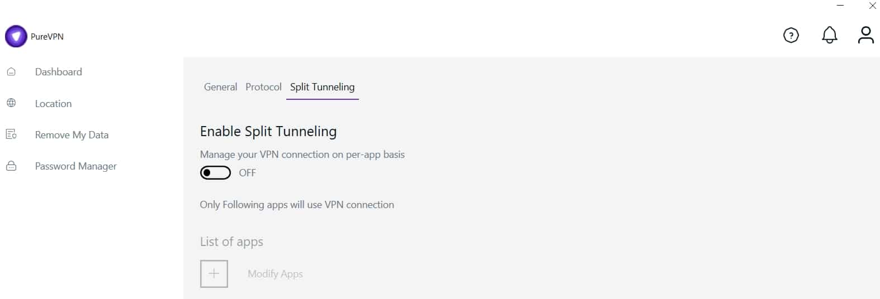
Task: Select the Split Tunneling tab
Action: (322, 87)
